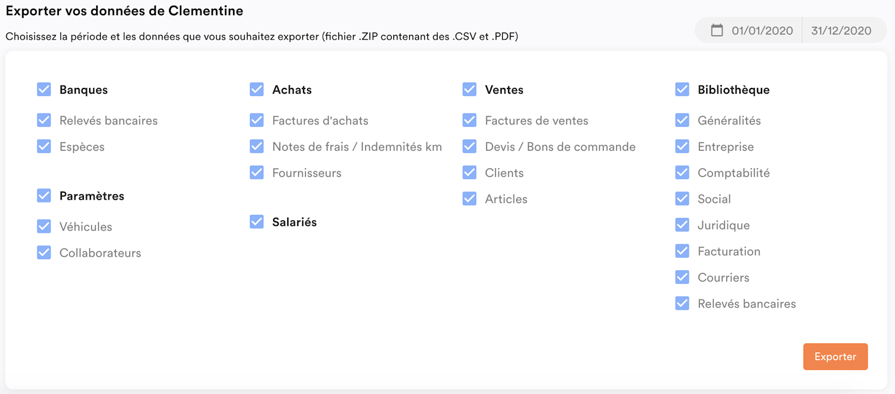
Task: Toggle the Bibliothèque category checkbox
Action: pyautogui.click(x=682, y=89)
